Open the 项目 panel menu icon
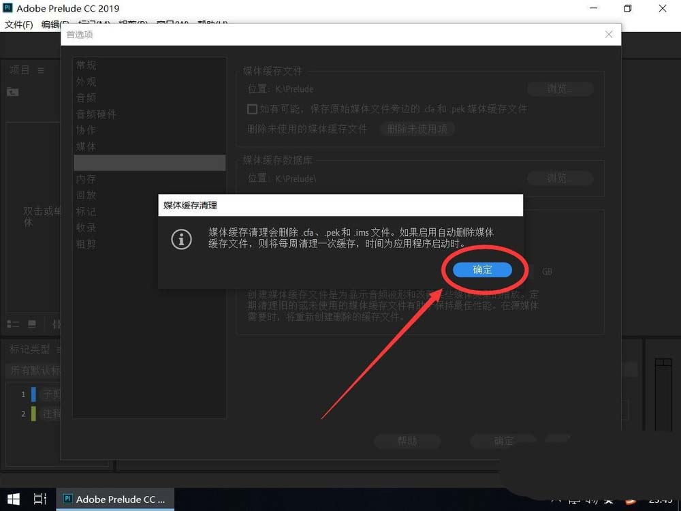Viewport: 681px width, 511px height. click(x=41, y=69)
